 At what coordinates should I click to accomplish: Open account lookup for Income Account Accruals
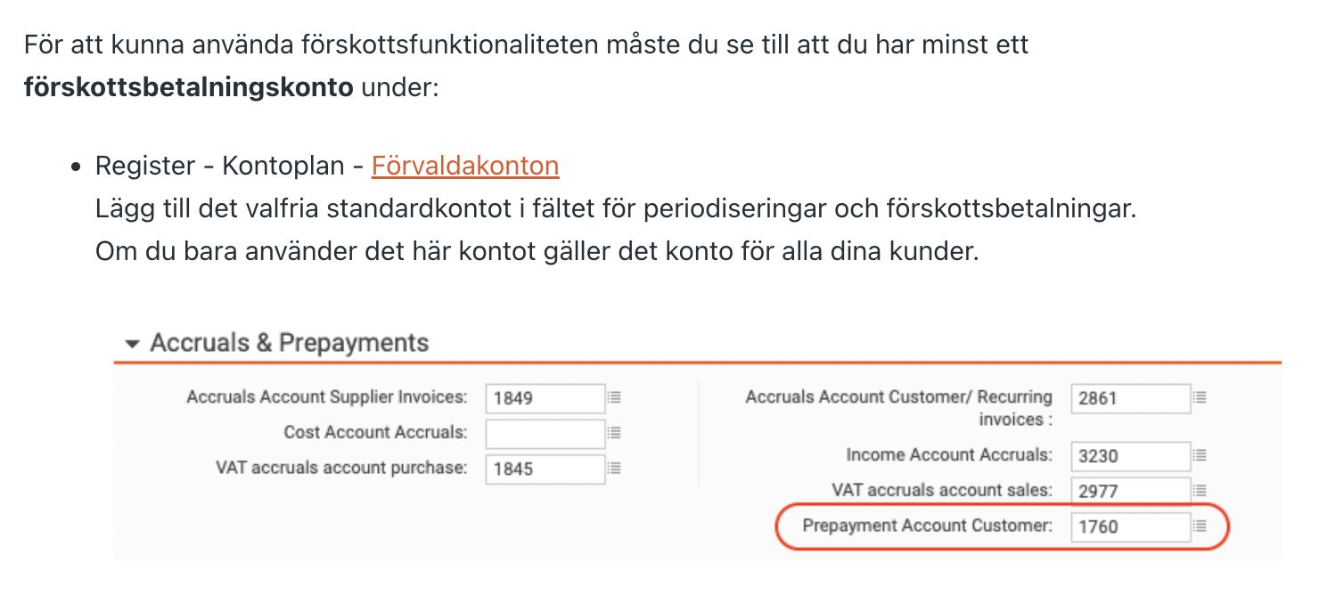pyautogui.click(x=1201, y=455)
